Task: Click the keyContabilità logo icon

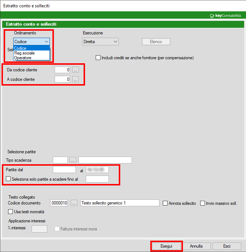Action: click(212, 16)
